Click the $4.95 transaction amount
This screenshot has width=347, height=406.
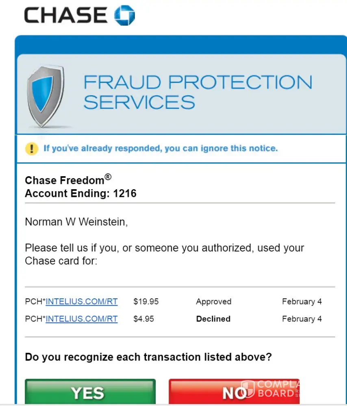tap(144, 319)
